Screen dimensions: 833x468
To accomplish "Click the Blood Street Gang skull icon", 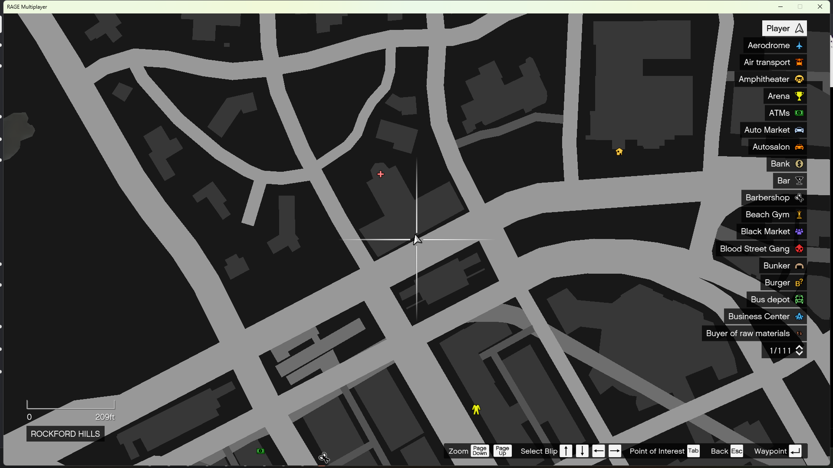I will coord(799,249).
